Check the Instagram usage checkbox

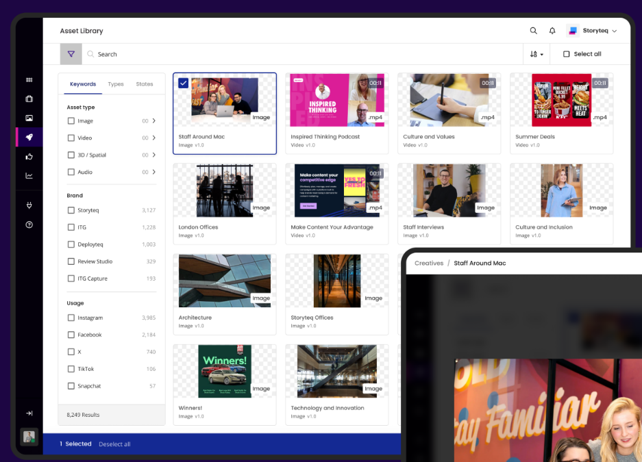pos(71,318)
